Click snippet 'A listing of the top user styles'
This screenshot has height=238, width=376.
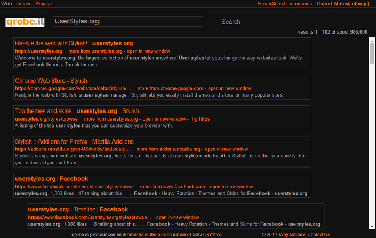(x=94, y=125)
